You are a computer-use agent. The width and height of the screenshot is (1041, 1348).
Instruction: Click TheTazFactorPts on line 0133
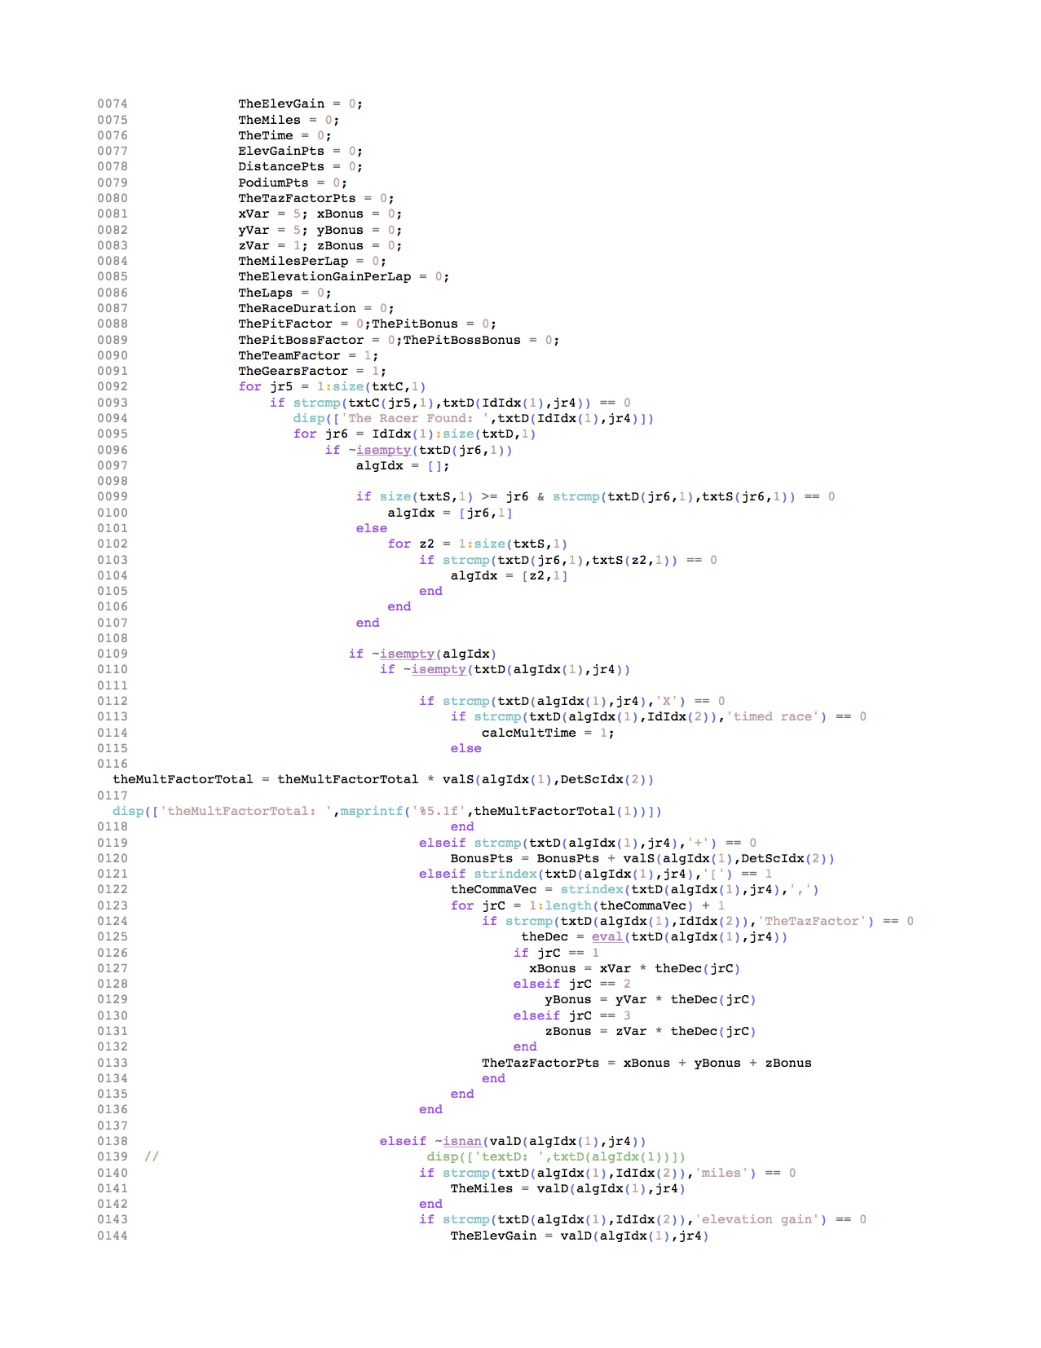coord(540,1063)
